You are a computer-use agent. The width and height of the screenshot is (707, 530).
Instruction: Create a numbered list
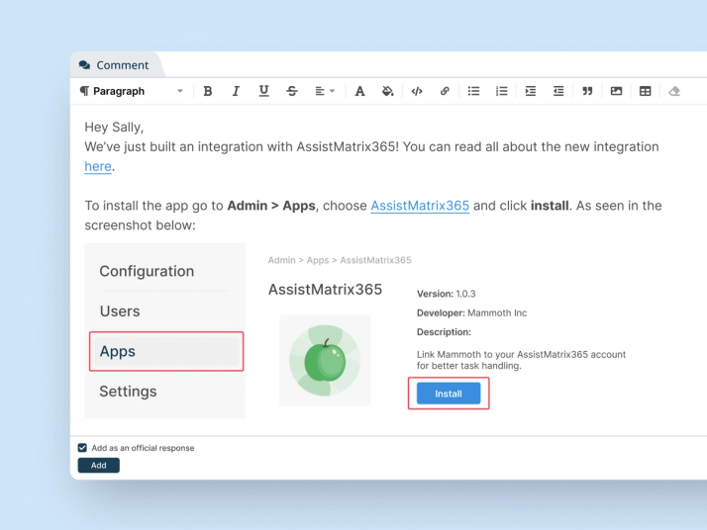(501, 91)
